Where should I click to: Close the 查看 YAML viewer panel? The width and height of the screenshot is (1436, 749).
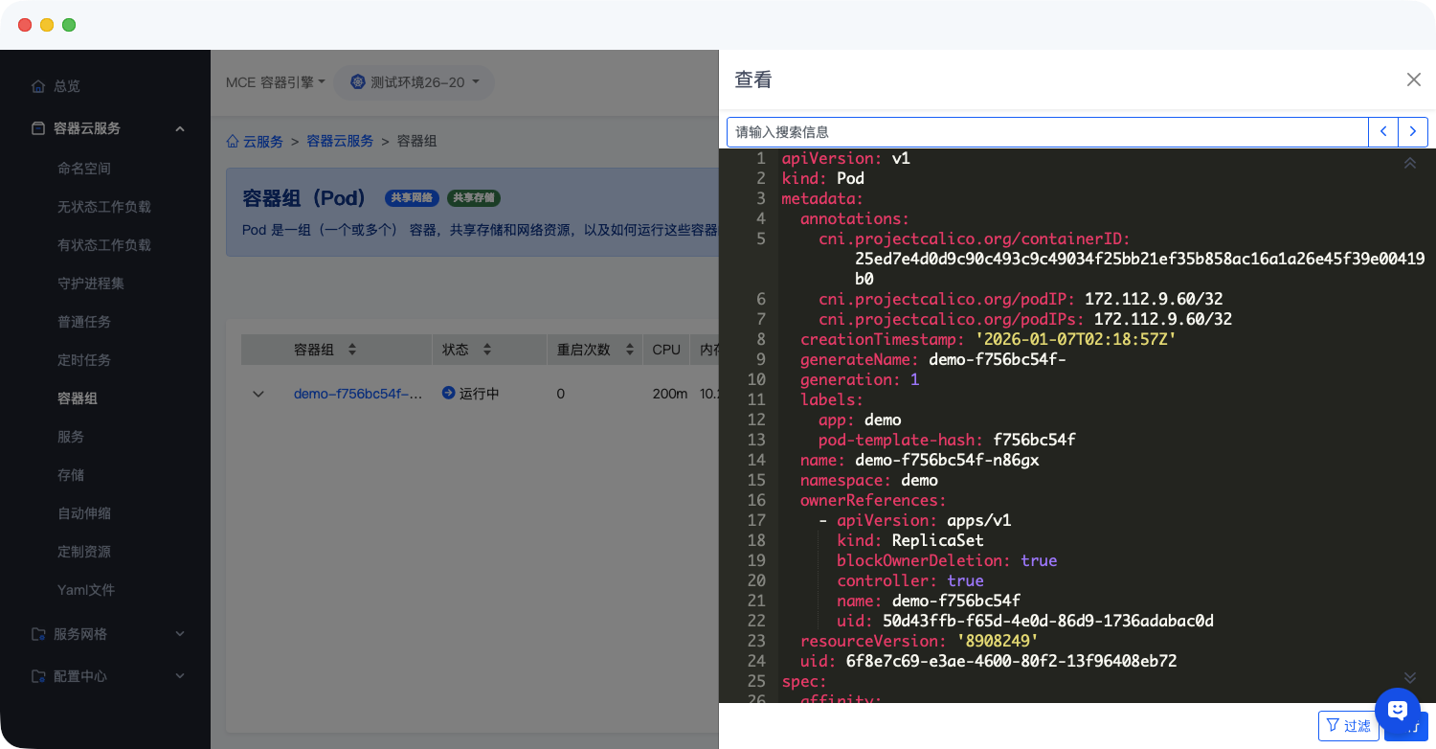[1413, 79]
